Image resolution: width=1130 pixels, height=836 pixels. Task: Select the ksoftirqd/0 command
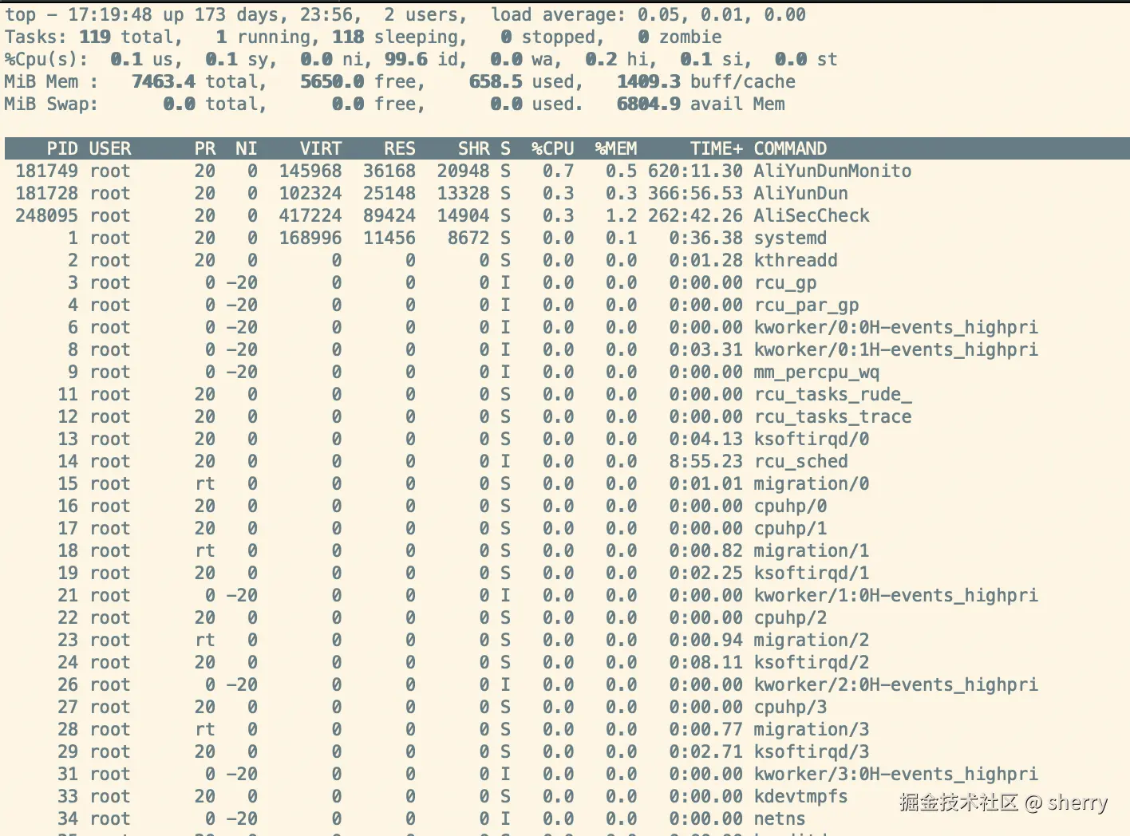(812, 439)
